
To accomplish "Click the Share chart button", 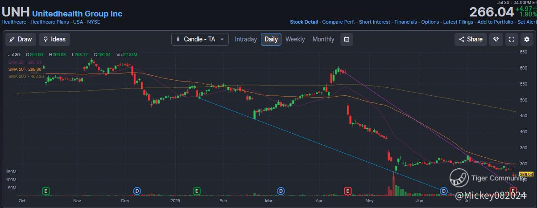I will point(470,39).
